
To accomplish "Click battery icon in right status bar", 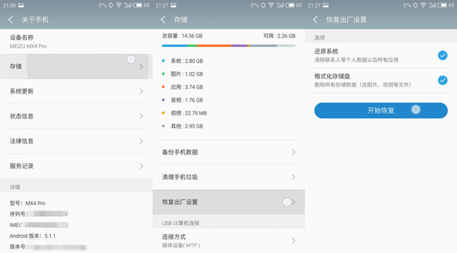I will (442, 5).
